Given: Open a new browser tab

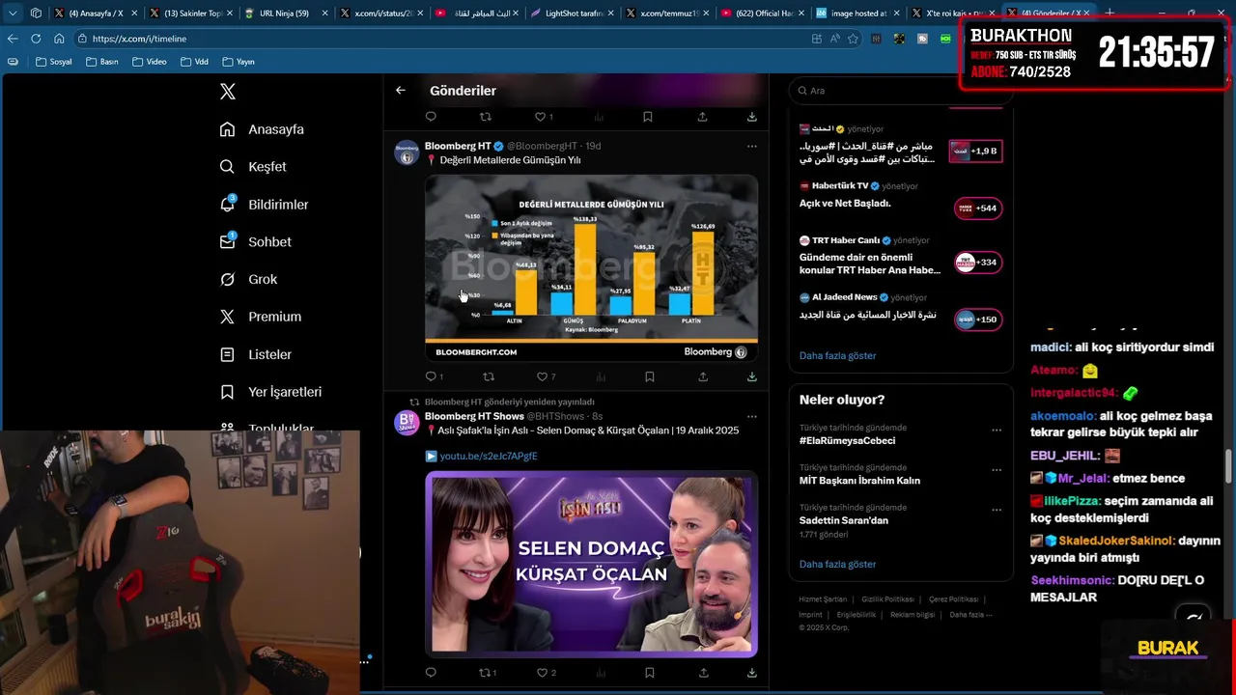Looking at the screenshot, I should pyautogui.click(x=1110, y=14).
